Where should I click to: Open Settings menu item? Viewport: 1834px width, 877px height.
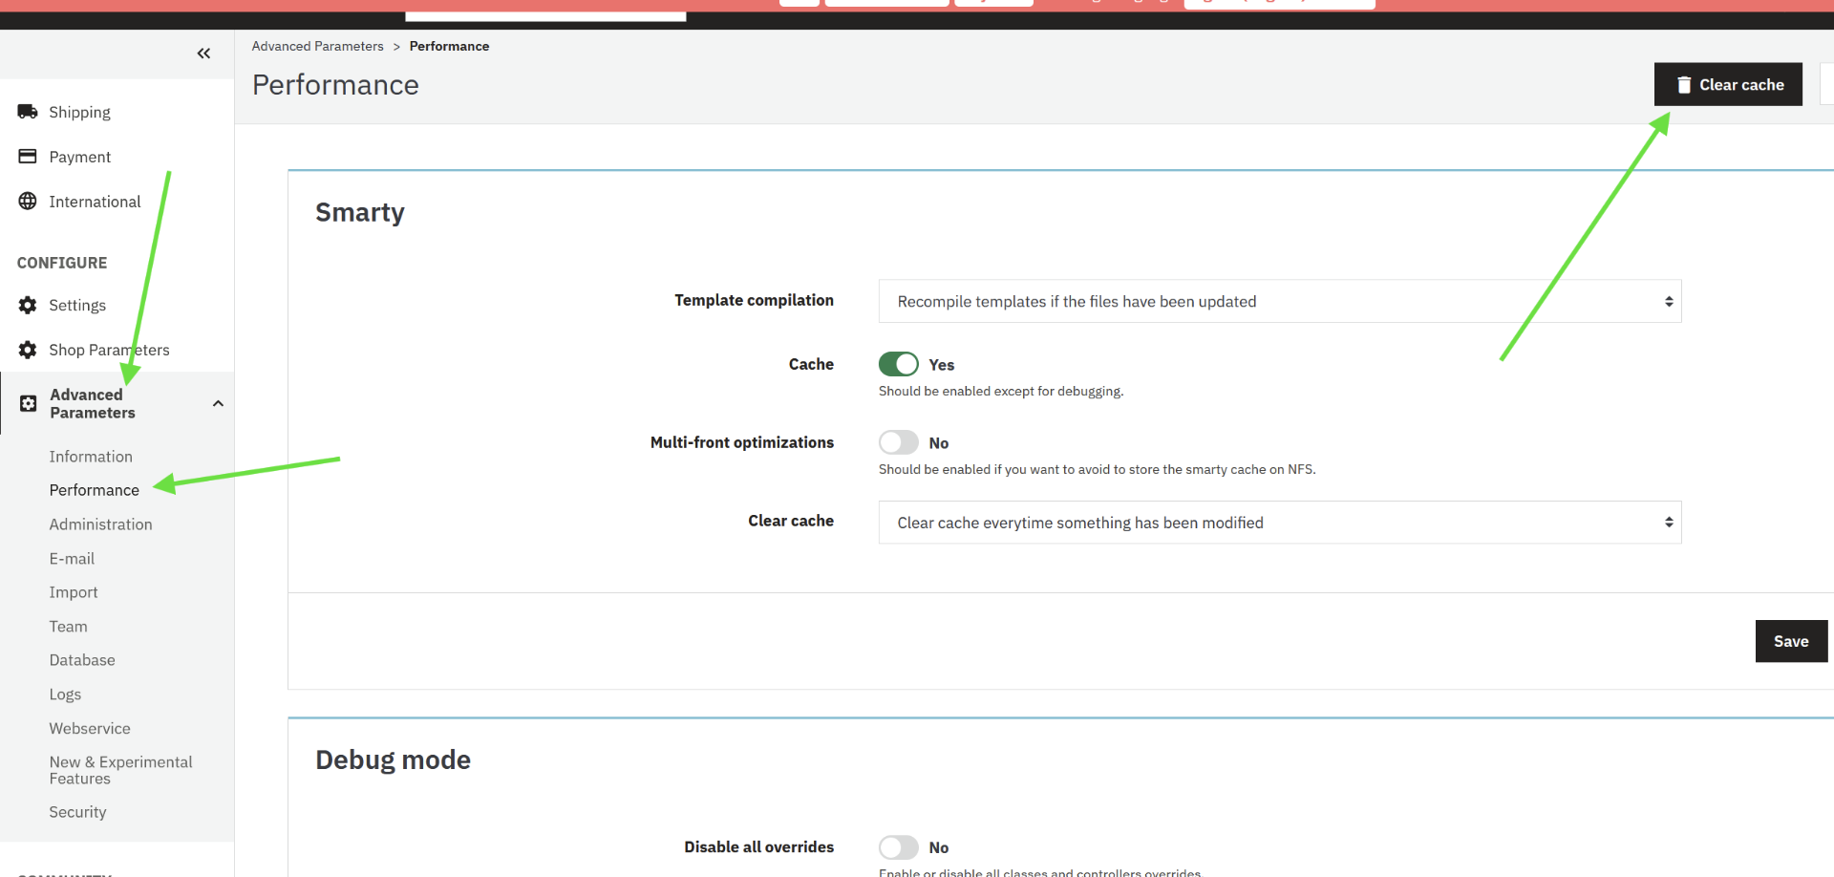tap(77, 305)
